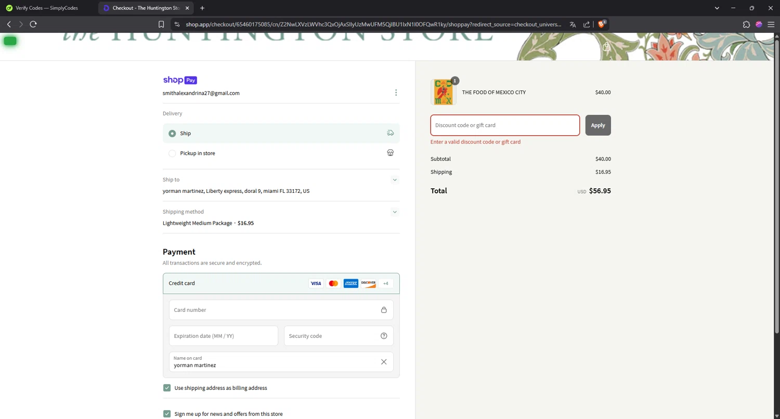The height and width of the screenshot is (419, 780).
Task: Click the security code help question icon
Action: pos(384,336)
